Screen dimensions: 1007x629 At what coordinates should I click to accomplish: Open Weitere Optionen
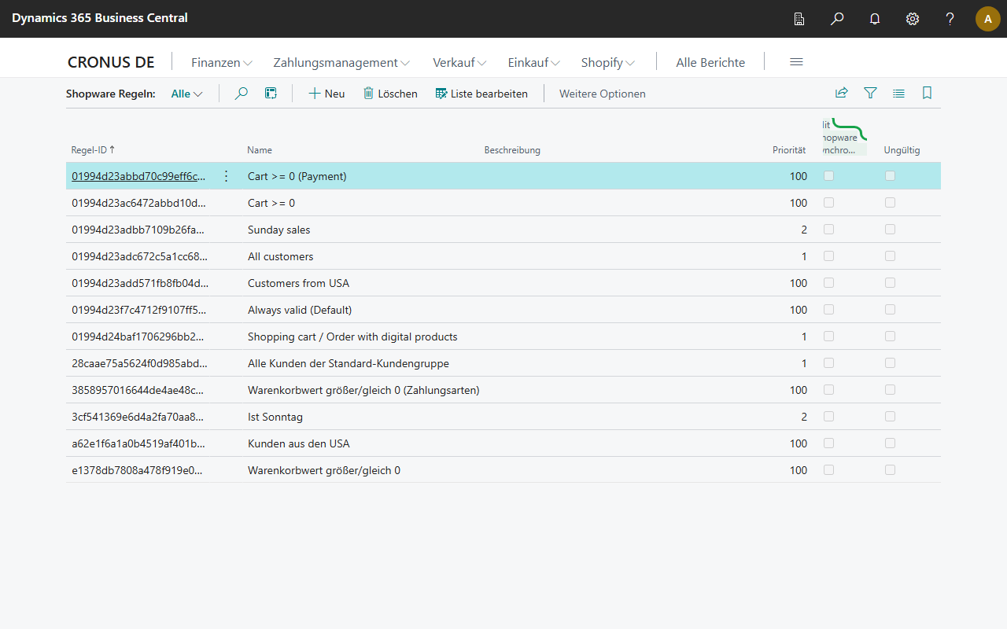click(x=603, y=94)
